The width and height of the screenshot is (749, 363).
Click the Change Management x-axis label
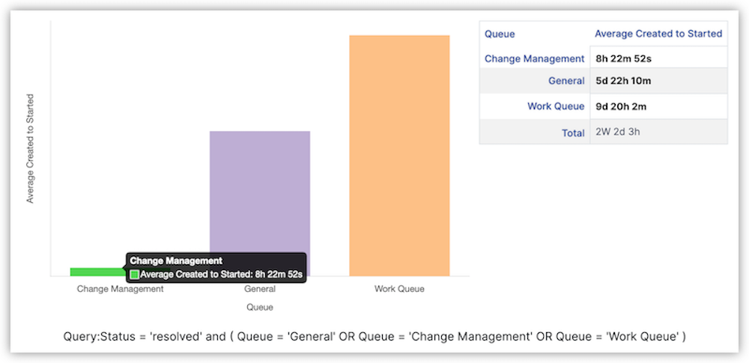[x=120, y=289]
